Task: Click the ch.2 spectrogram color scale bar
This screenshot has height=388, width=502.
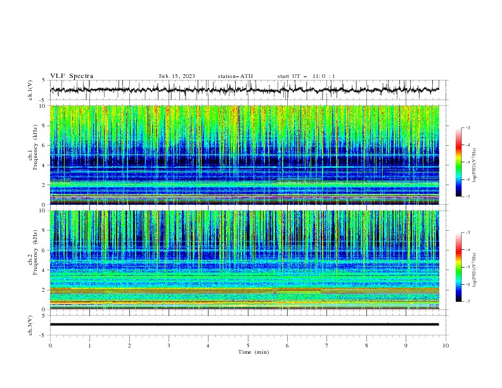Action: tap(458, 267)
